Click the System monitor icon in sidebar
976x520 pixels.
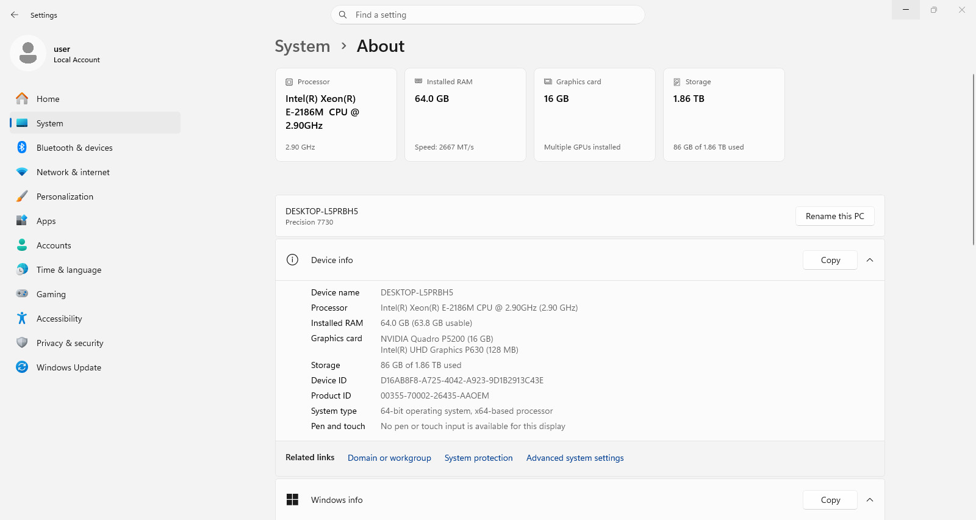coord(22,123)
